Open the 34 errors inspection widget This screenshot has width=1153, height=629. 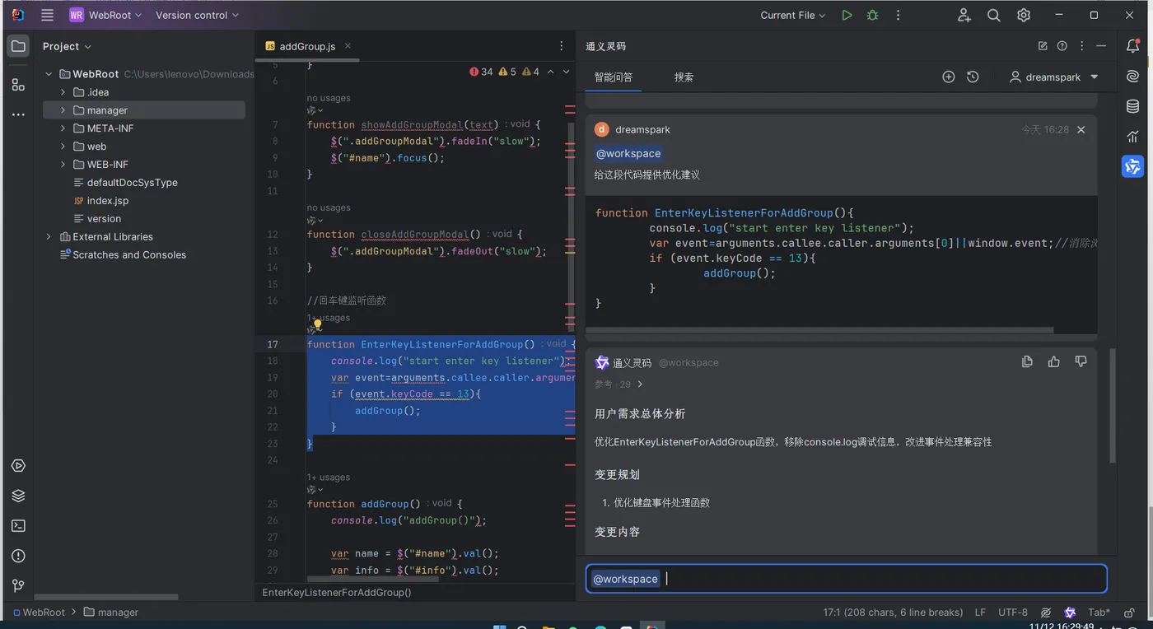(x=481, y=72)
